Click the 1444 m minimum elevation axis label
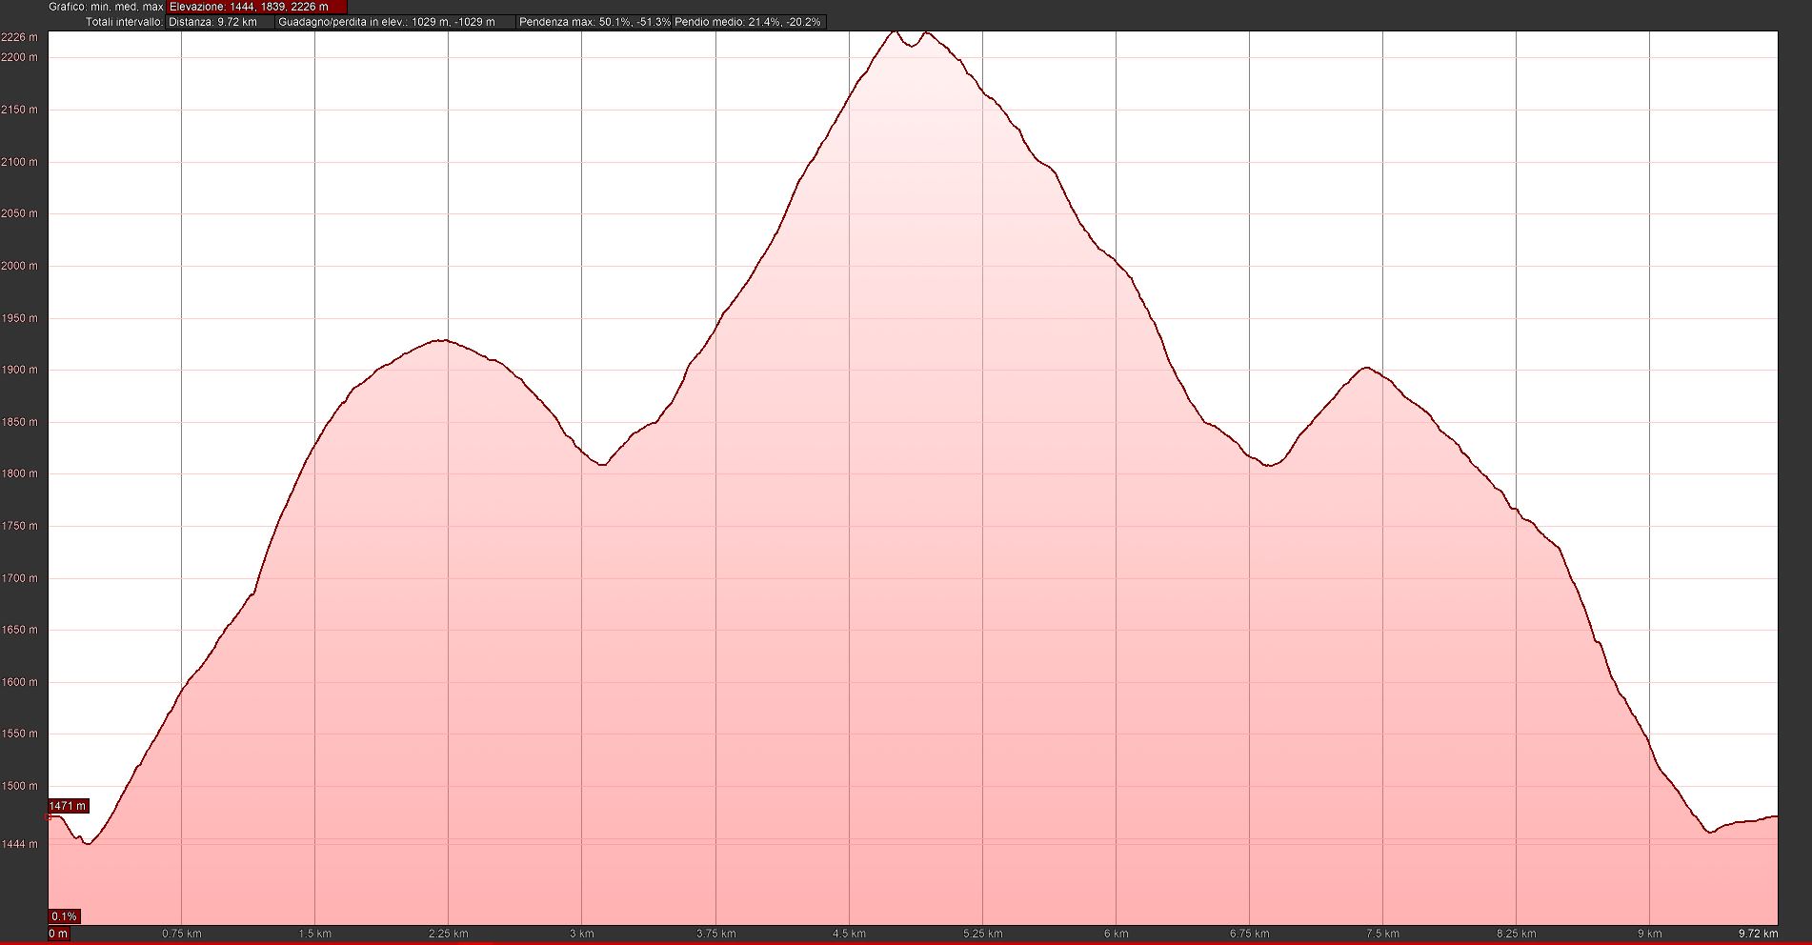This screenshot has height=945, width=1812. tap(20, 844)
